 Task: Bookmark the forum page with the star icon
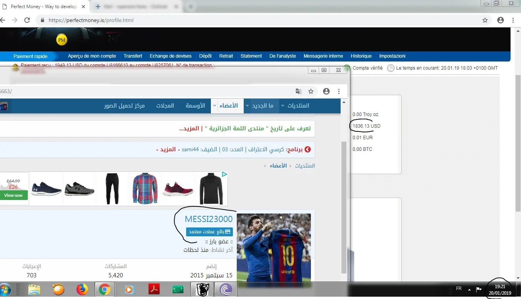pyautogui.click(x=311, y=91)
